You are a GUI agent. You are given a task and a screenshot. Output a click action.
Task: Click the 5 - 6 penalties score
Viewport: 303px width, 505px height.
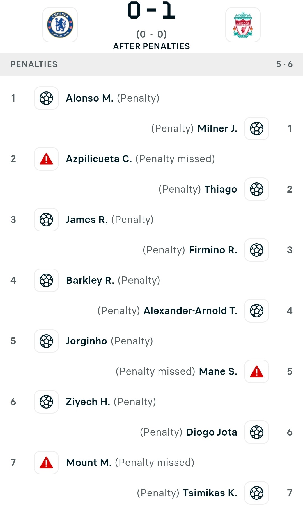284,64
